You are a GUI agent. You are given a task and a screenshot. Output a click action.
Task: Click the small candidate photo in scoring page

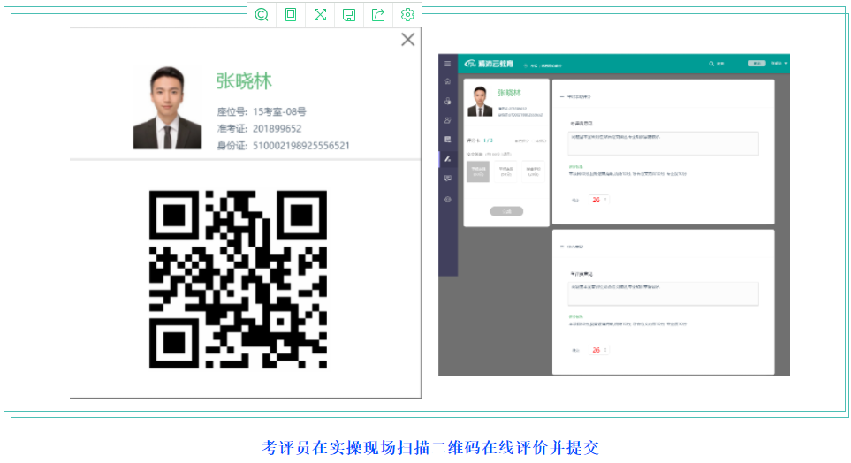tap(480, 102)
